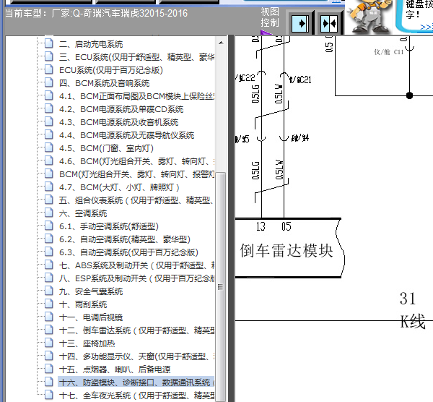Click the document icon beside 二、启动充电系统
The width and height of the screenshot is (433, 402).
point(49,43)
